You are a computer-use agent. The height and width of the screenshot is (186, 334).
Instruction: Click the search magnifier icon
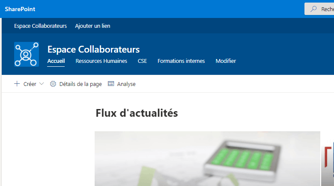313,9
